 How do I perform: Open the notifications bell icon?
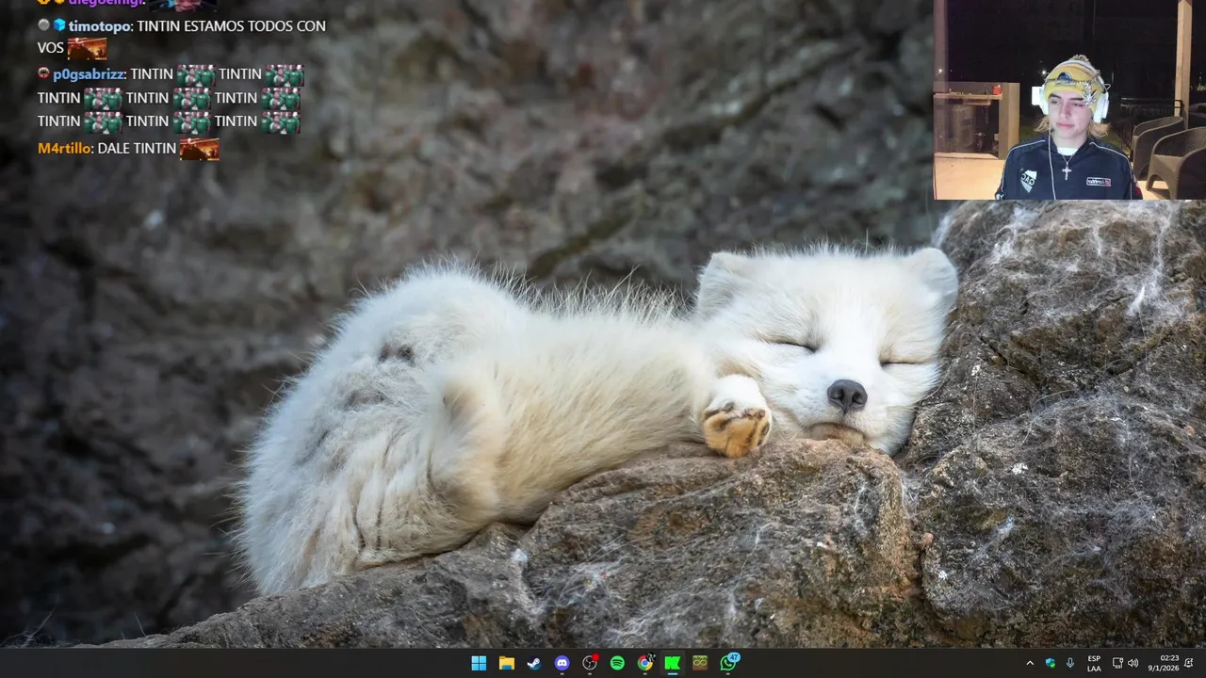tap(1189, 663)
